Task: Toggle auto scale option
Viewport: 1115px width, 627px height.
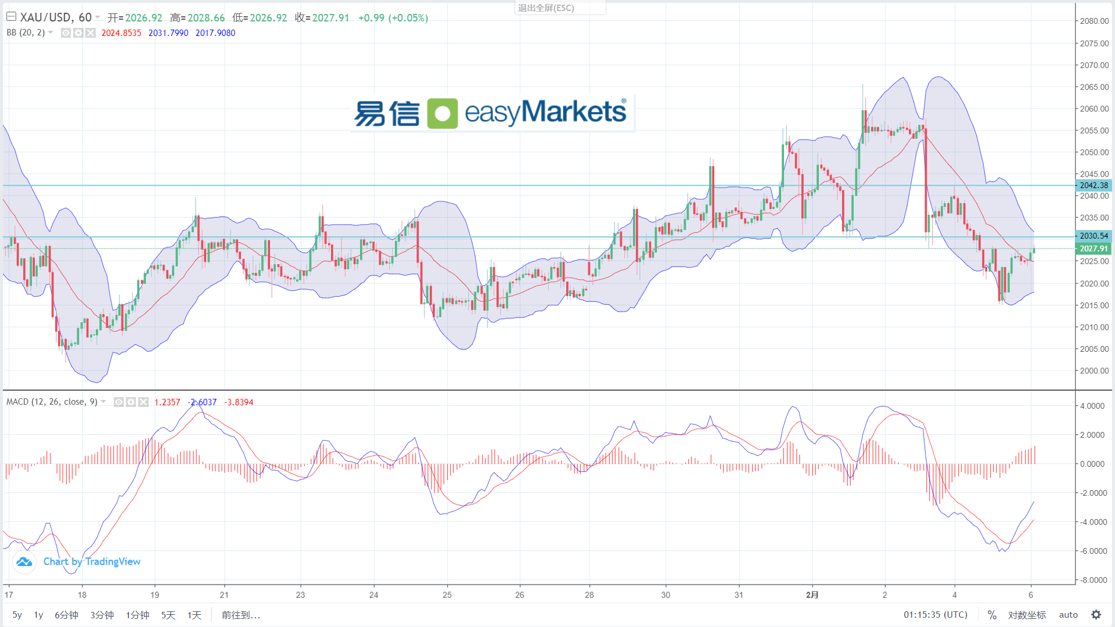Action: (1068, 615)
